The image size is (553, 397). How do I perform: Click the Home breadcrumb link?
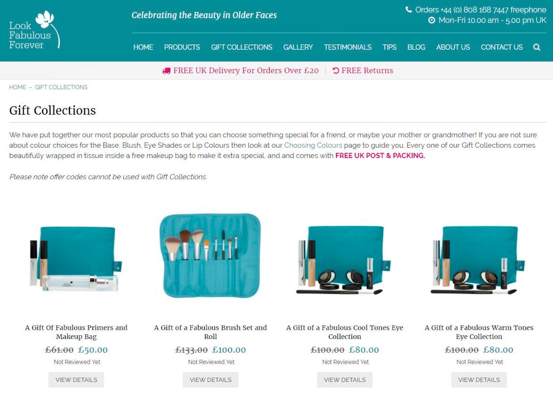17,87
